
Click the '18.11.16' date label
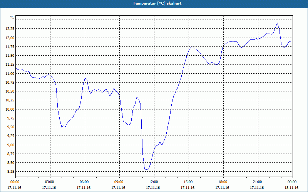click(x=291, y=188)
